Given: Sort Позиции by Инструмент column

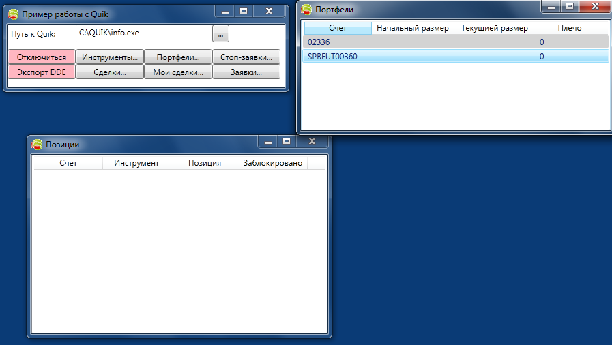Looking at the screenshot, I should (136, 163).
